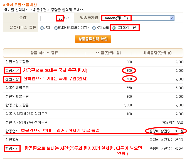The height and width of the screenshot is (160, 187).
Task: Click the 상품 서비스 종류 column header
Action: coord(44,53)
